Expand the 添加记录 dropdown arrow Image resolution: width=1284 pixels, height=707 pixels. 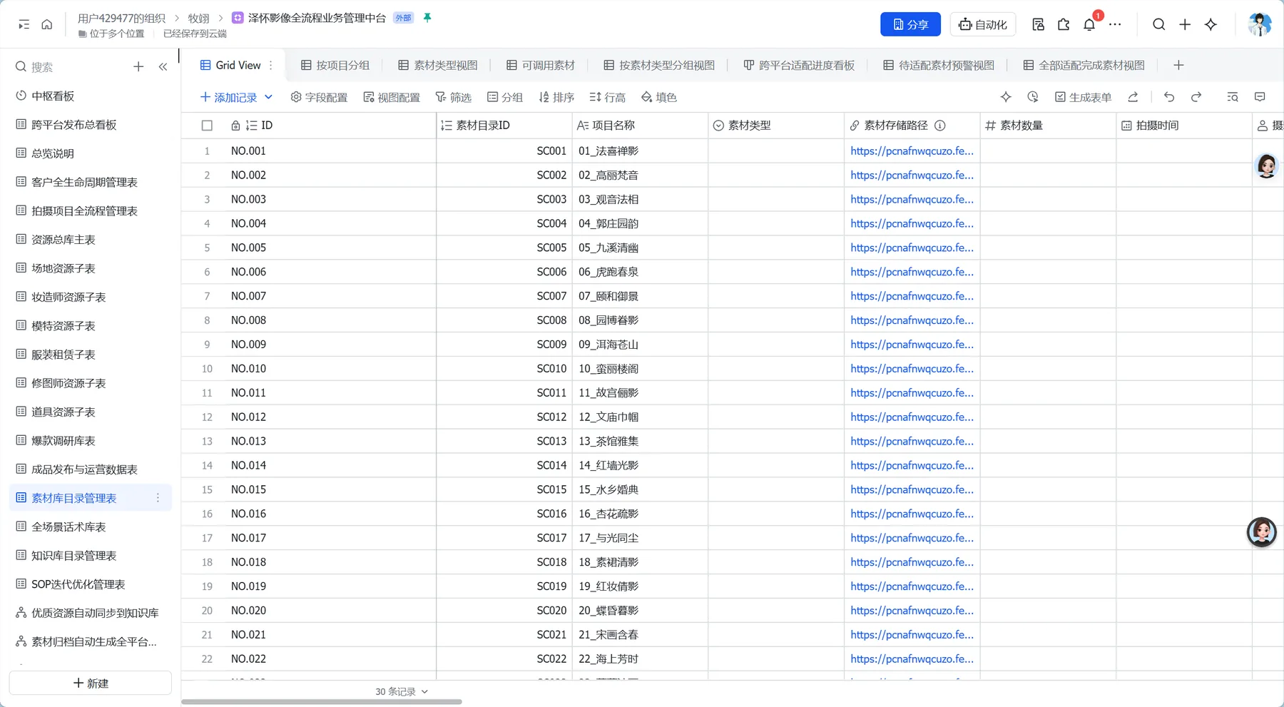point(268,97)
